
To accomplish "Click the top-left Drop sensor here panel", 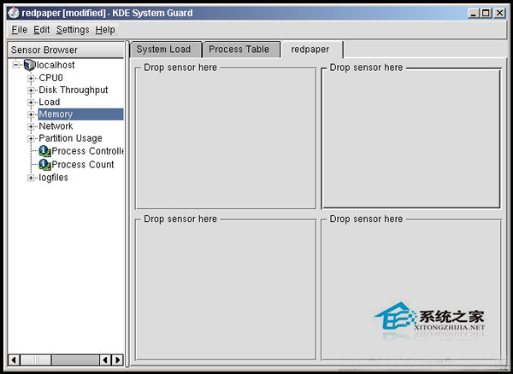I will (x=226, y=138).
